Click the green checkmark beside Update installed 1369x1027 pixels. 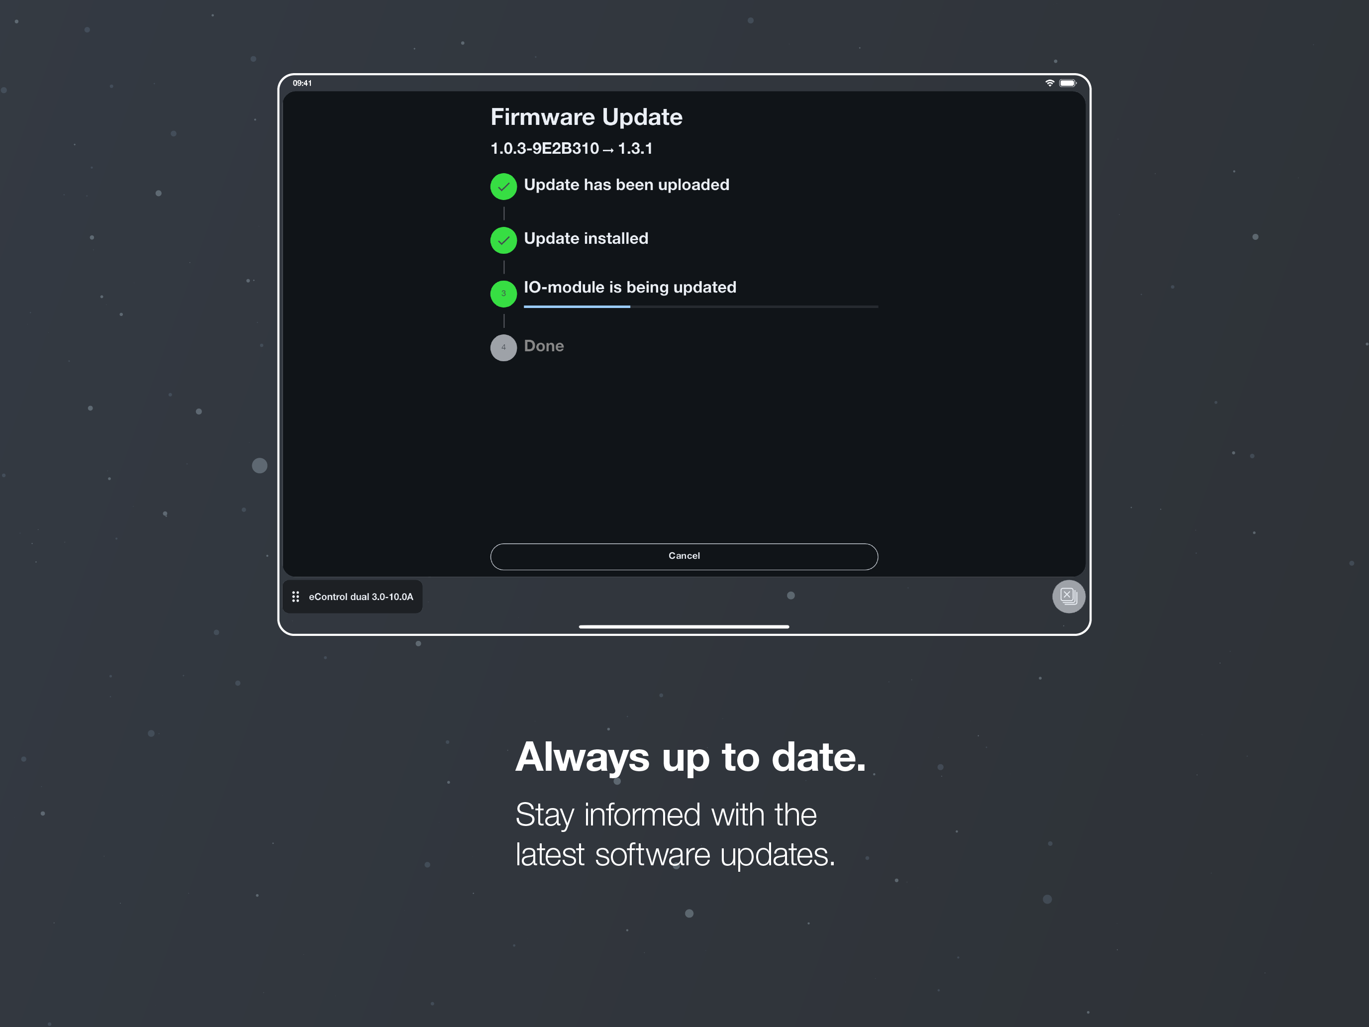click(503, 240)
